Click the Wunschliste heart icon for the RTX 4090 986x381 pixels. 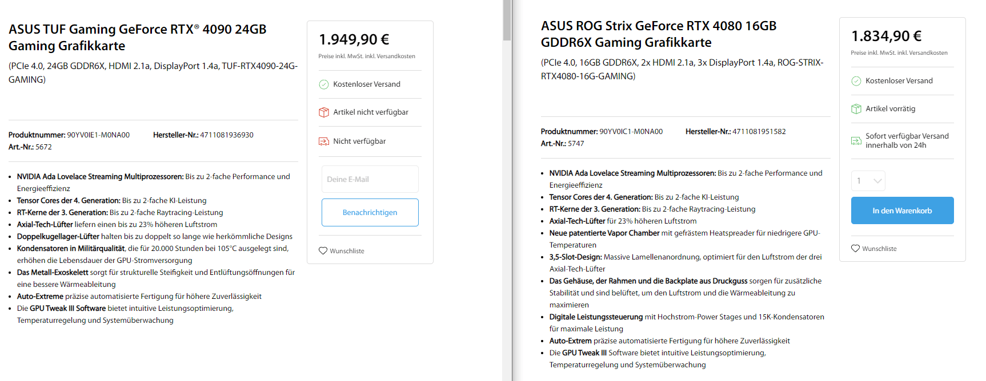323,251
